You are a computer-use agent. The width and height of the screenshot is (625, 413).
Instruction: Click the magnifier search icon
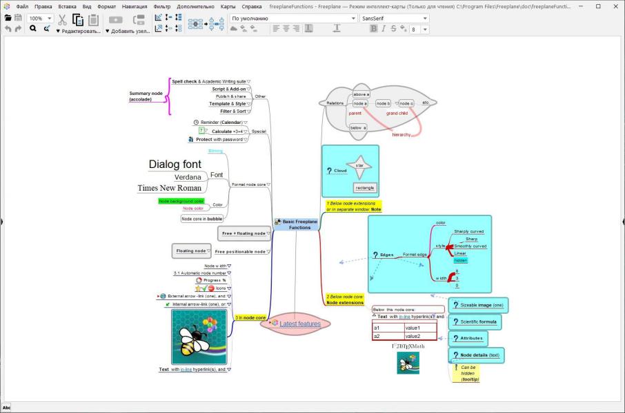[x=33, y=29]
